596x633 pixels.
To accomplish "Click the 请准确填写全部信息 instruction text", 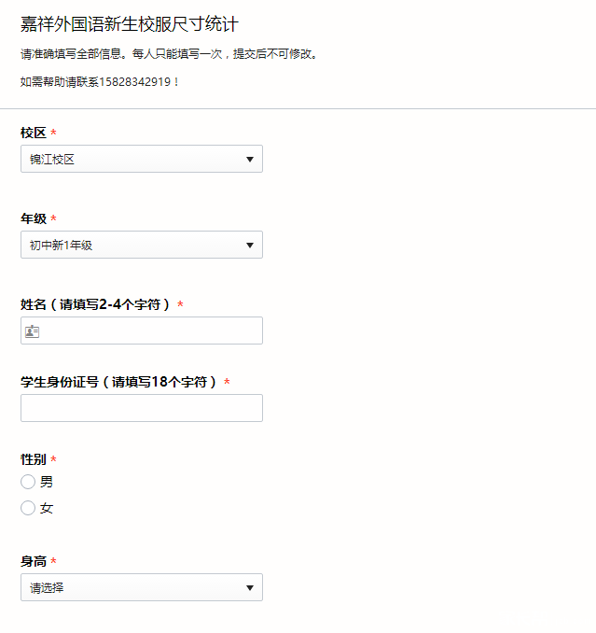I will tap(170, 54).
